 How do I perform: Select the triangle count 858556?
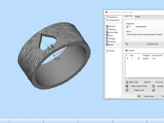point(146,59)
